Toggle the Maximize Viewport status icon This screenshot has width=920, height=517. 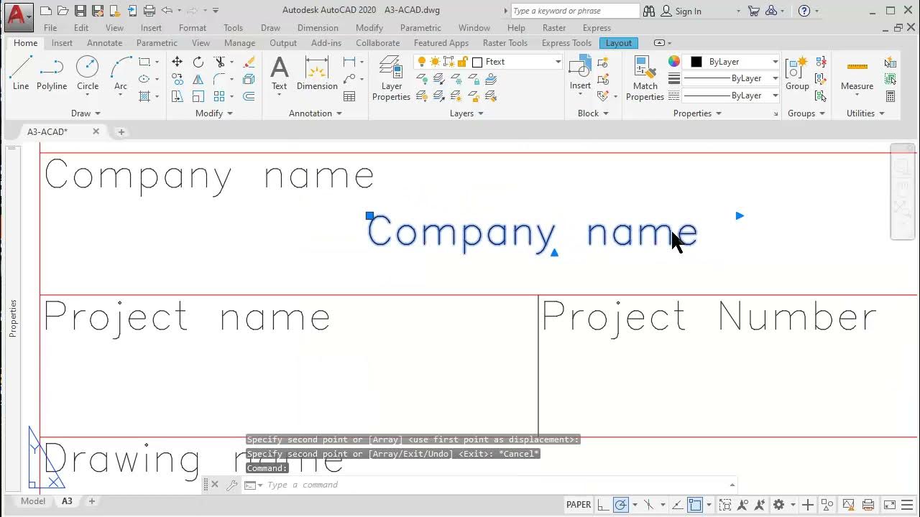pos(725,505)
